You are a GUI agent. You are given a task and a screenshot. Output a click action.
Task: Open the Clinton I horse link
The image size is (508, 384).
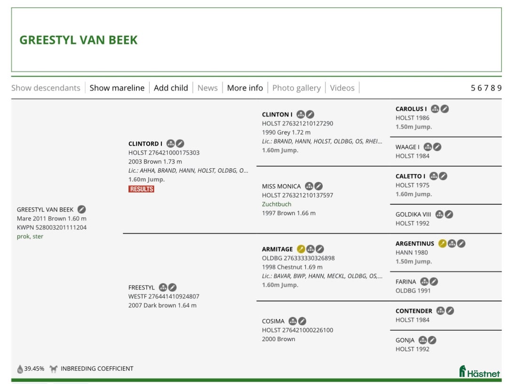[277, 114]
